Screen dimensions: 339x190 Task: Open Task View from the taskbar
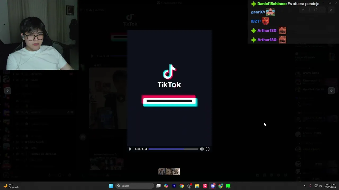pyautogui.click(x=158, y=186)
